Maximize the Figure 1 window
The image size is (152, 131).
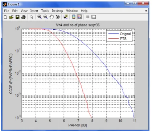pos(135,3)
